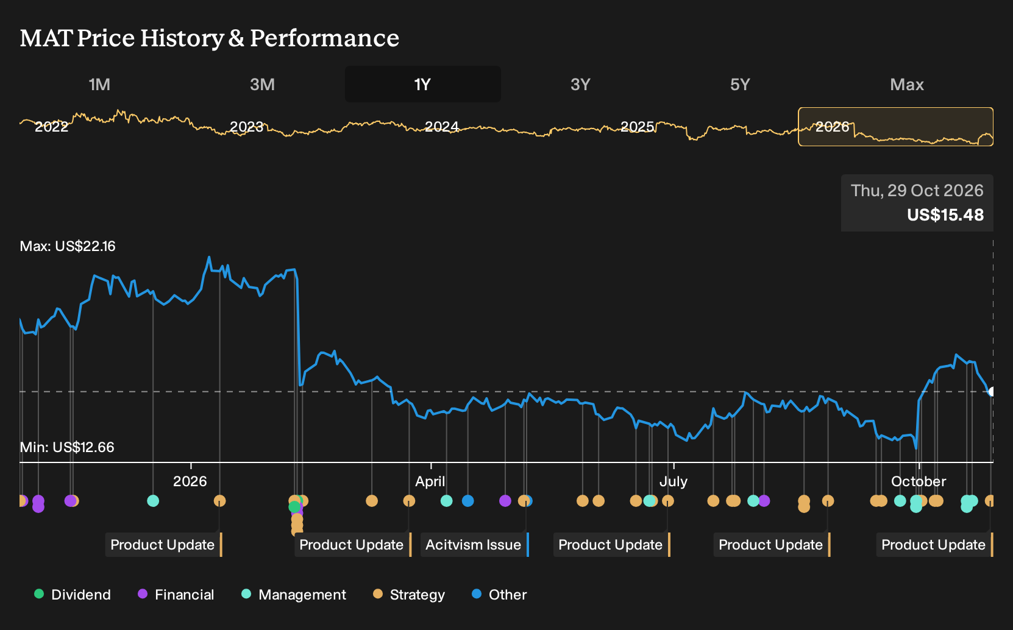Click the Thu, 29 Oct 2026 date text
The height and width of the screenshot is (630, 1013).
pyautogui.click(x=917, y=191)
